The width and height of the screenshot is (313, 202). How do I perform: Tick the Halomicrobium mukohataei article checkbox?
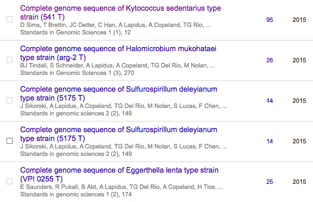(x=9, y=61)
